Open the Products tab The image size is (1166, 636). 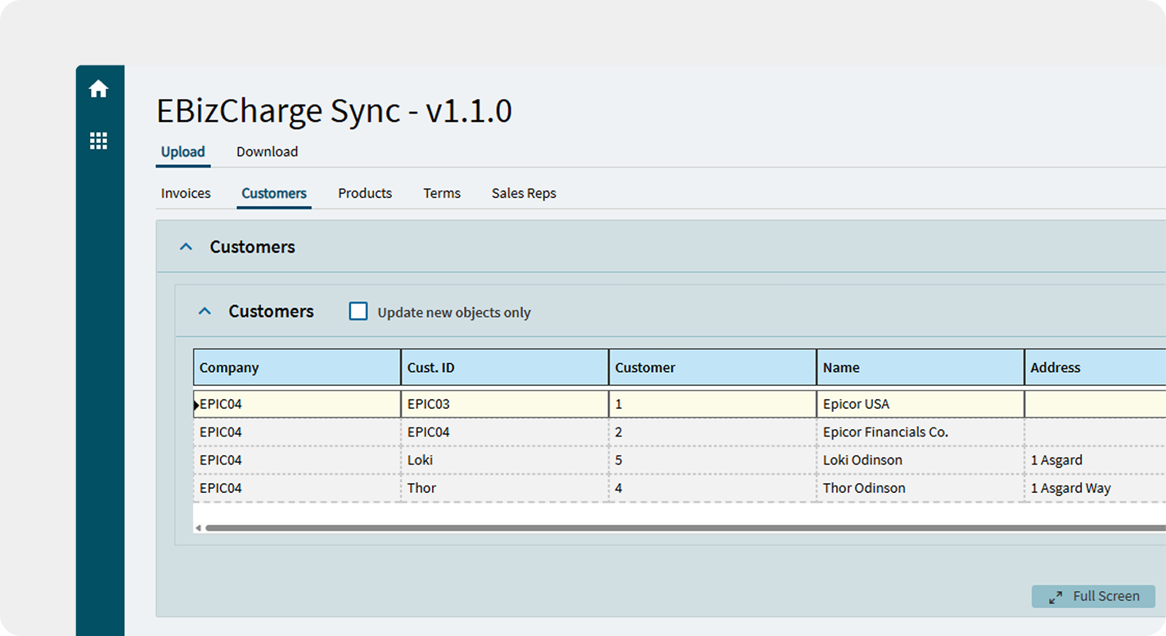coord(365,194)
